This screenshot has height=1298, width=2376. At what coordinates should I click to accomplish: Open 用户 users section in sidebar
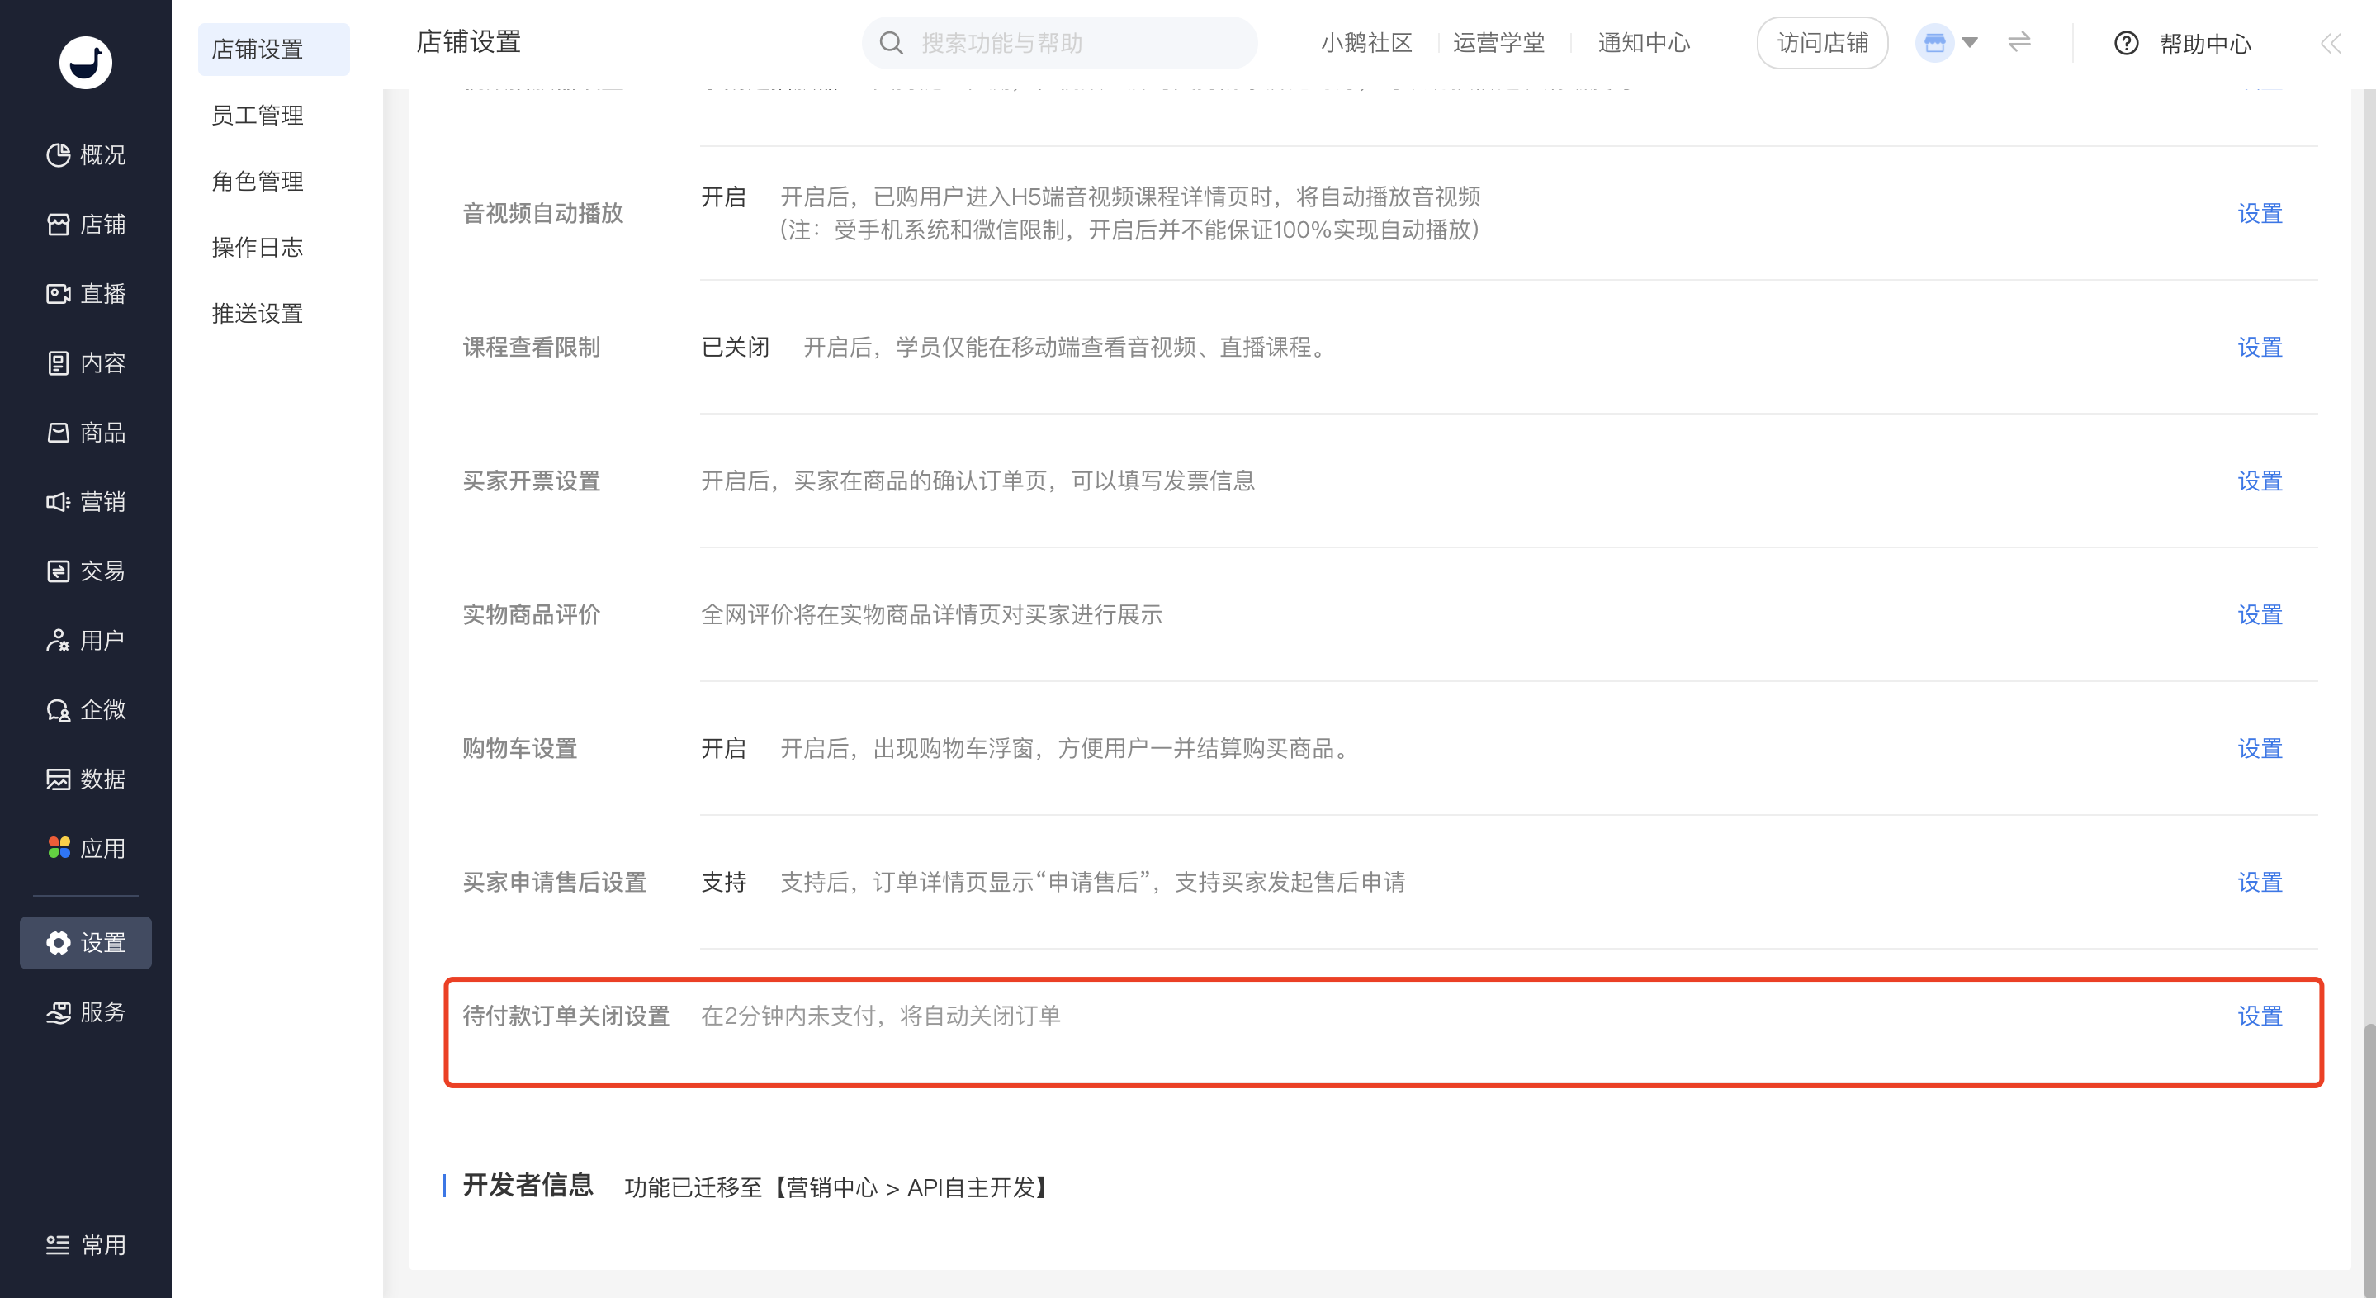[86, 640]
